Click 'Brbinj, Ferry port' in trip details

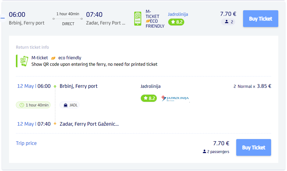[x=79, y=86]
